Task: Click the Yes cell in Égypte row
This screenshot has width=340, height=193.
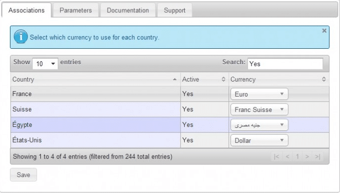Action: tap(205, 125)
